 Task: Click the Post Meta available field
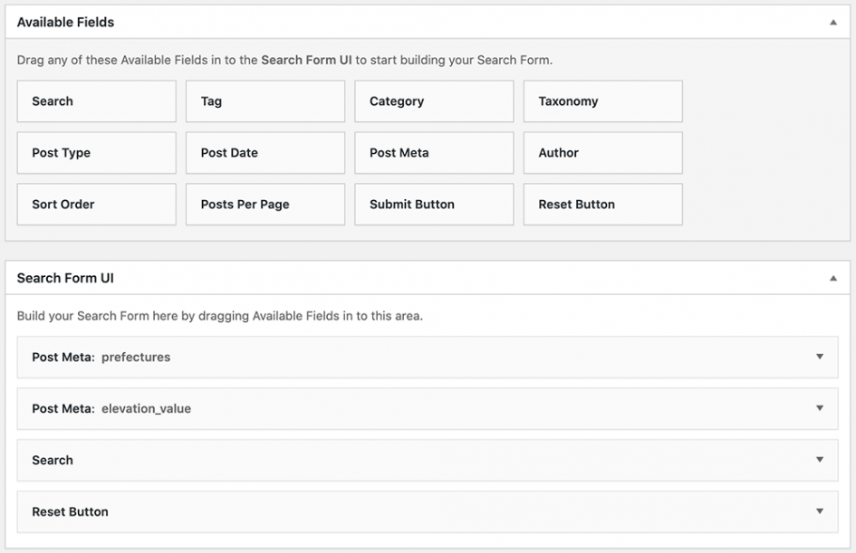434,153
